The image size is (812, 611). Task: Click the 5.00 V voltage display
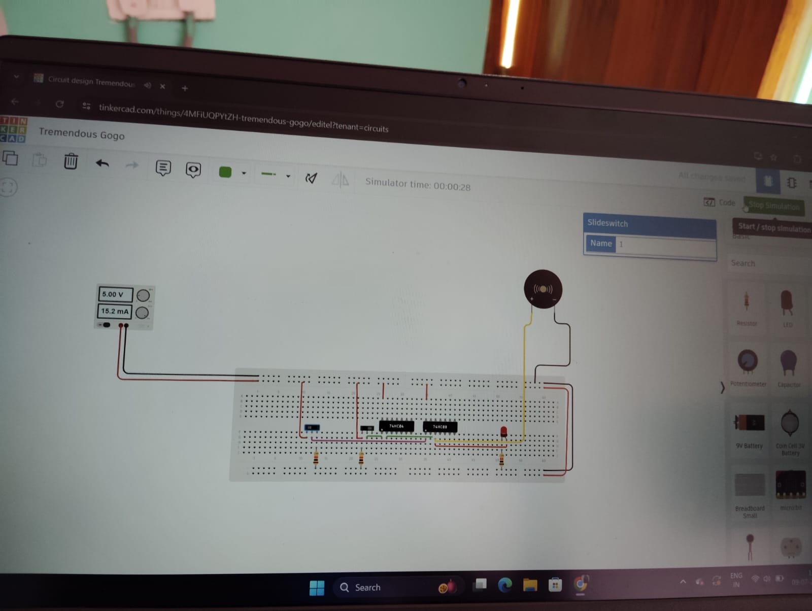click(115, 294)
